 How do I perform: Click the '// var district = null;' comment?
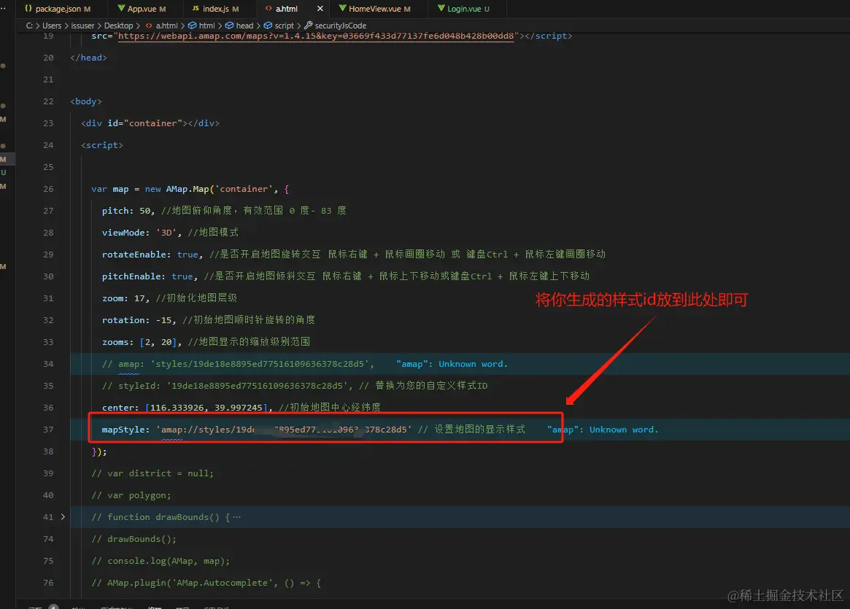tap(152, 473)
